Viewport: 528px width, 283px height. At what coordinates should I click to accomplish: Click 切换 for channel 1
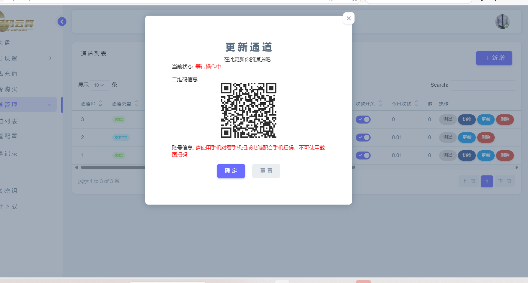467,155
